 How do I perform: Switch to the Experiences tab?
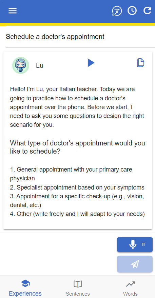(x=25, y=288)
